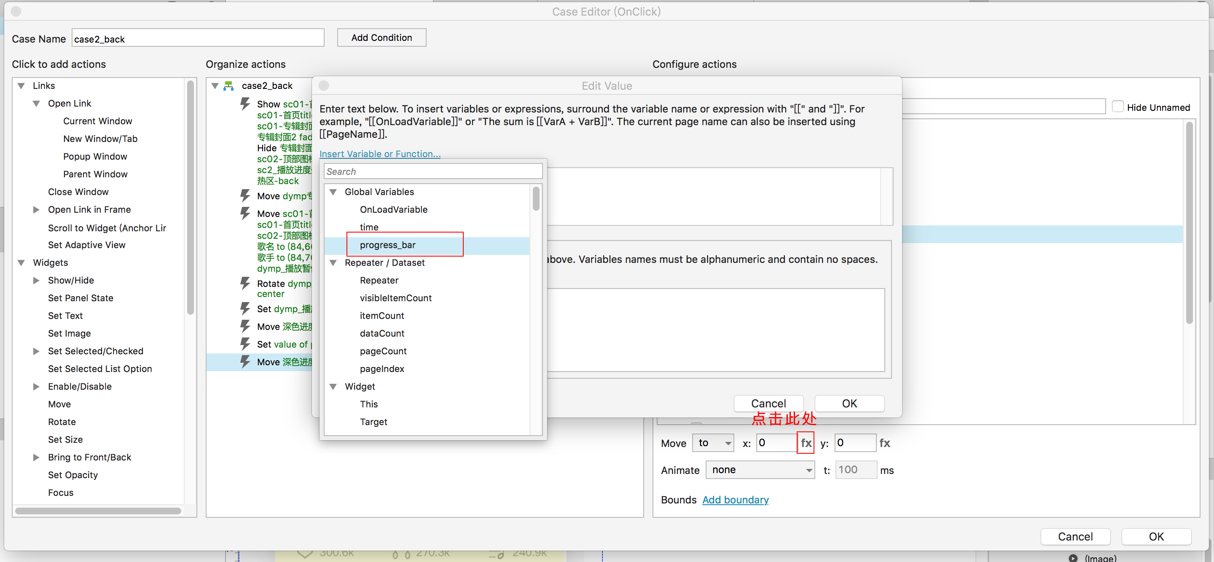Collapse Repeater / Dataset list
1214x562 pixels.
pos(333,263)
